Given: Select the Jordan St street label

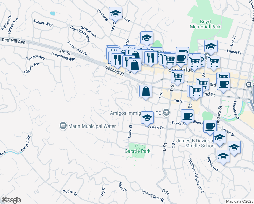Looking at the screenshot, I should pyautogui.click(x=228, y=132).
